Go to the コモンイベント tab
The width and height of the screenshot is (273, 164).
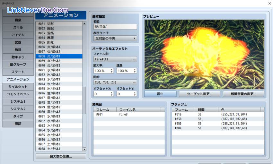click(18, 94)
